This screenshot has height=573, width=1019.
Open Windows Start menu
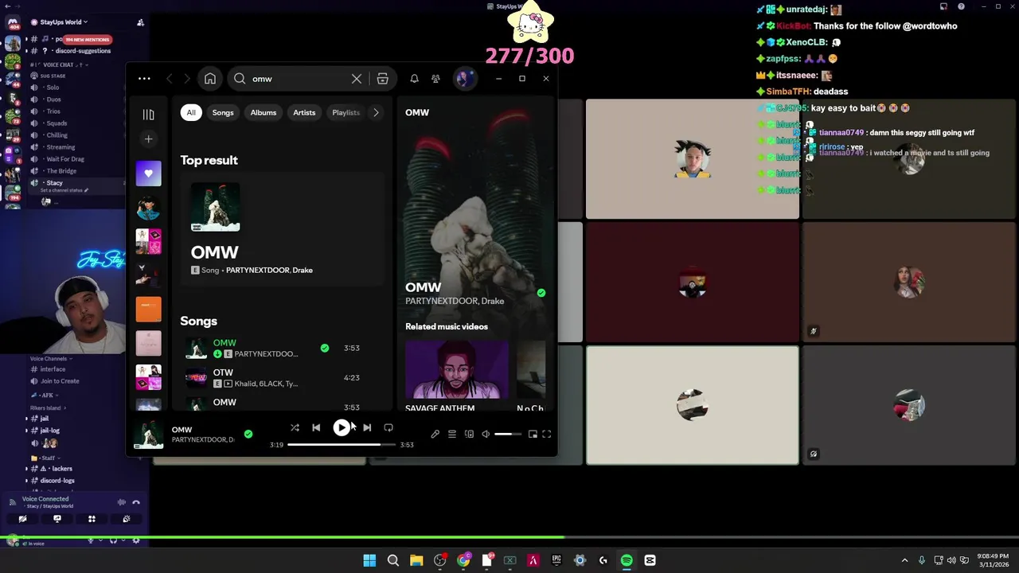369,560
